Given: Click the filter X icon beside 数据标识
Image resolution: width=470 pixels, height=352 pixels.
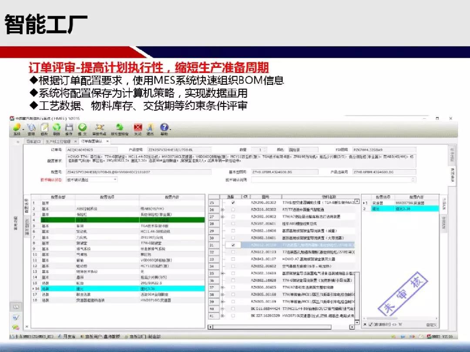Looking at the screenshot, I should [365, 325].
